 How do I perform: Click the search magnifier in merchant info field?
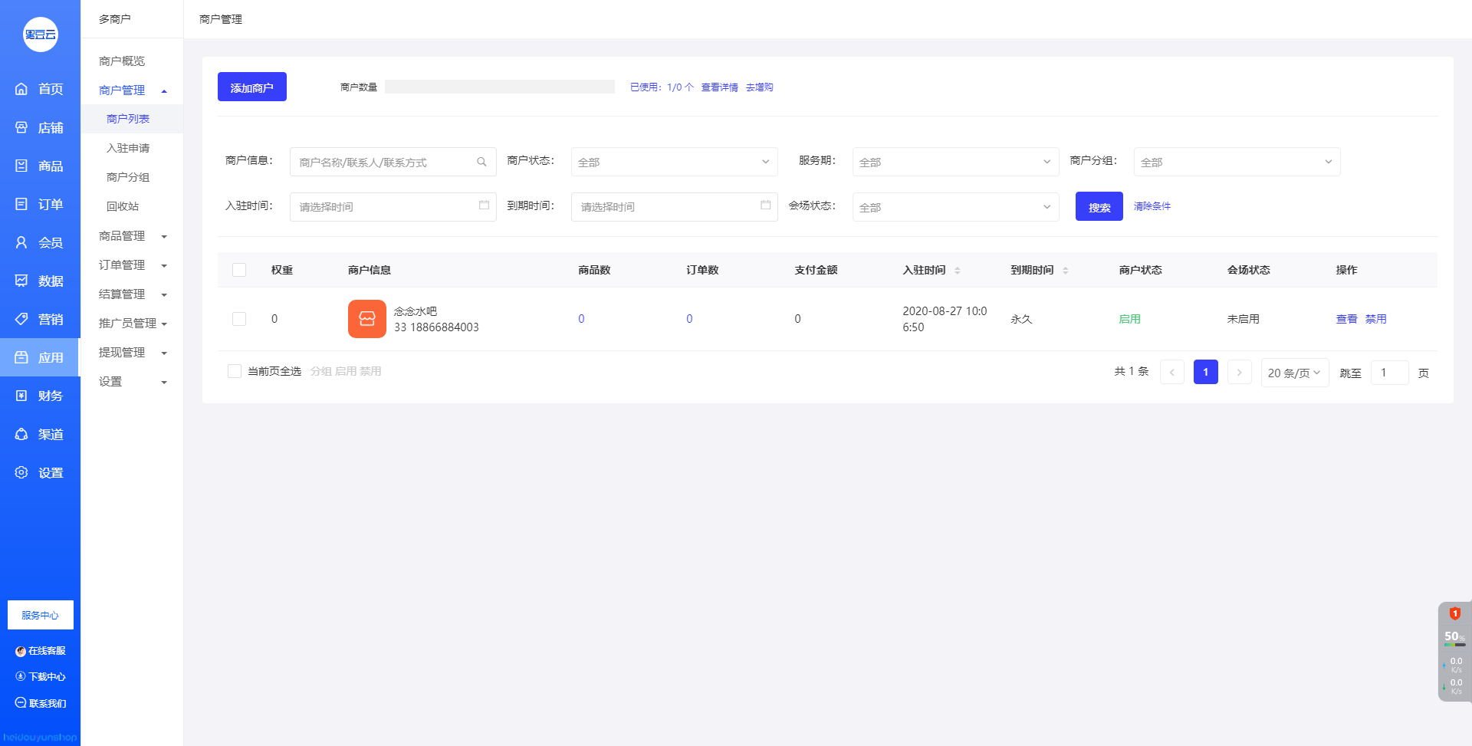[x=481, y=162]
